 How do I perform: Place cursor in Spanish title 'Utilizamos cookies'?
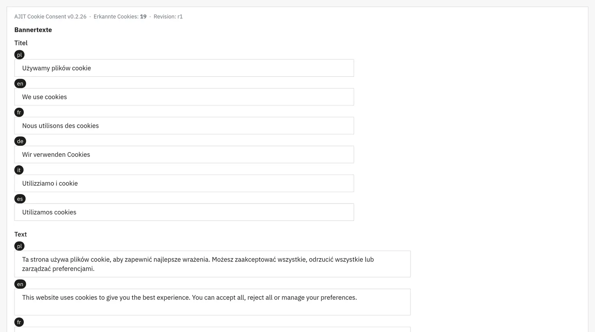point(184,212)
